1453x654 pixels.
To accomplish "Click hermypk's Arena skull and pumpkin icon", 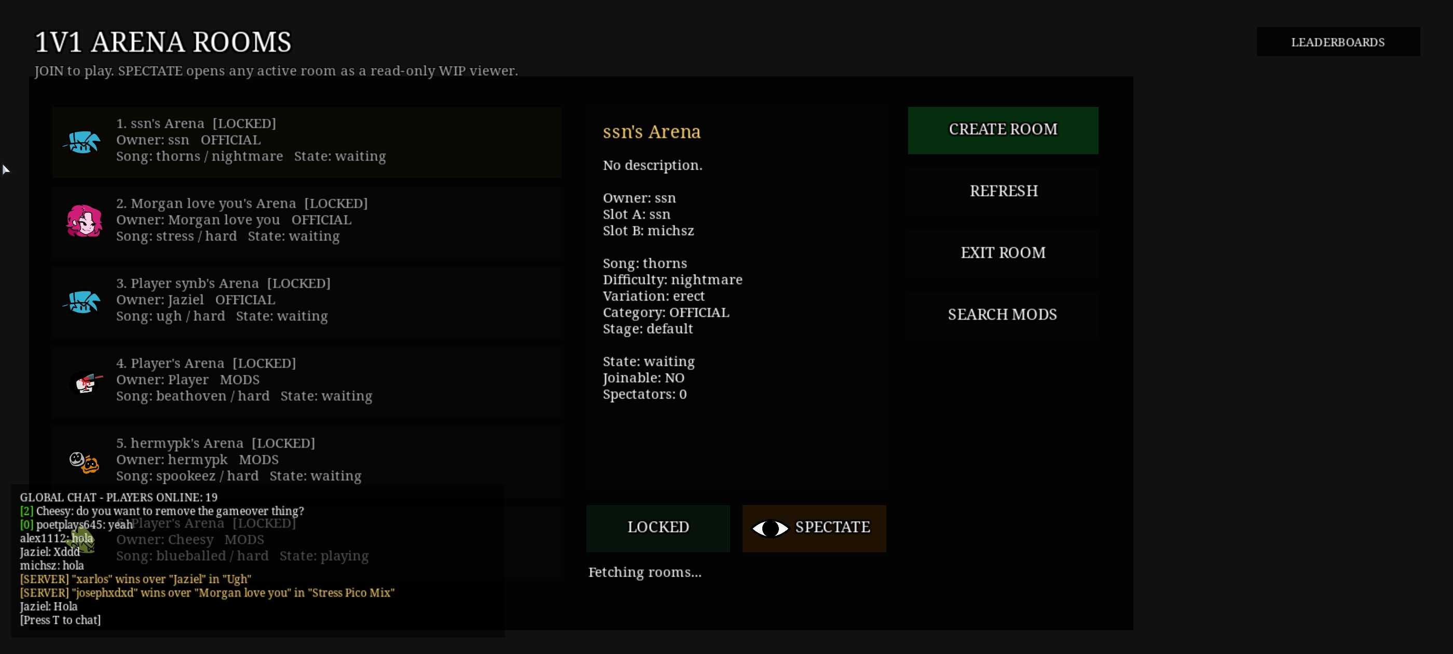I will point(84,462).
